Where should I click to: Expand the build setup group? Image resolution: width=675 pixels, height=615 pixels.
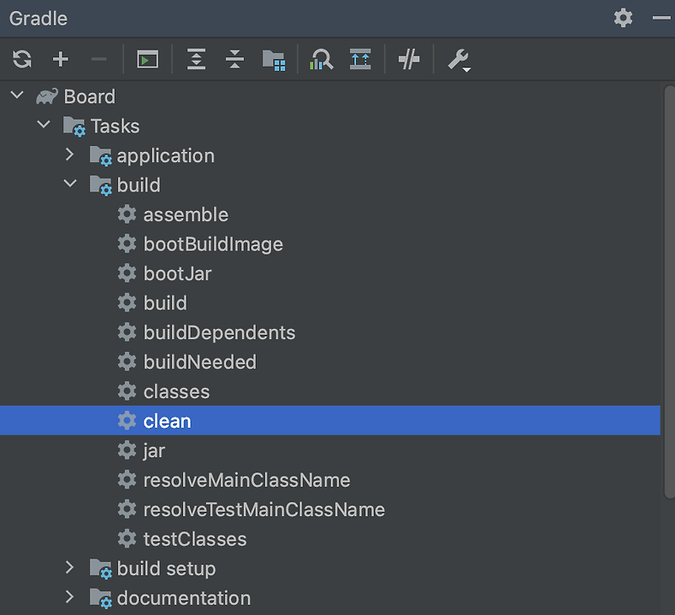[70, 568]
